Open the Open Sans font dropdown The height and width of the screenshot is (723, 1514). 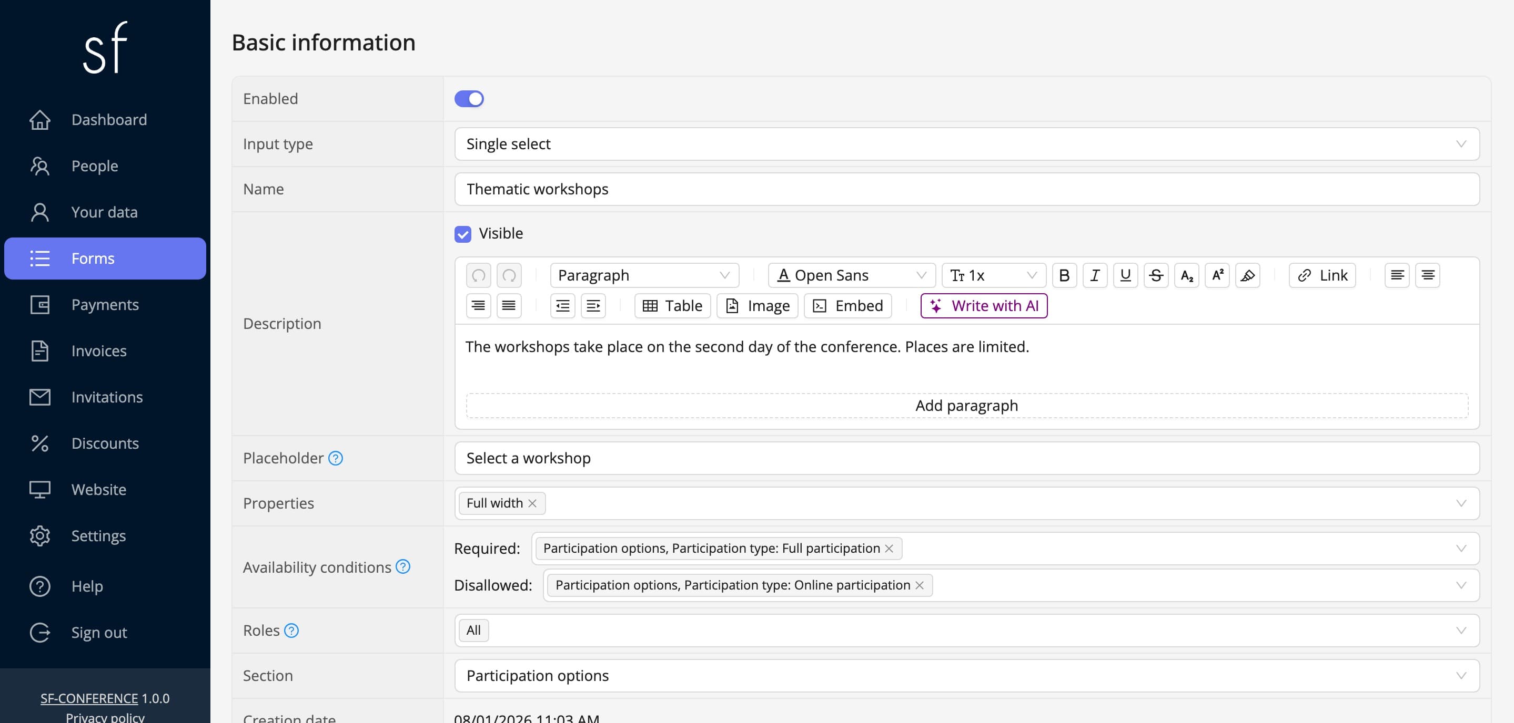click(852, 275)
